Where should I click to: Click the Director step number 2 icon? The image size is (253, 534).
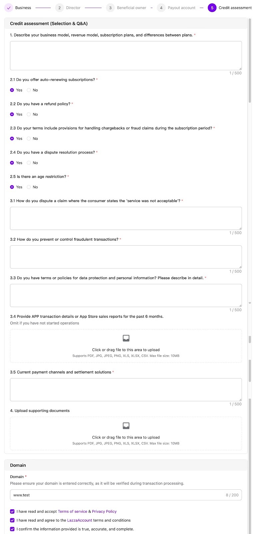pyautogui.click(x=59, y=8)
